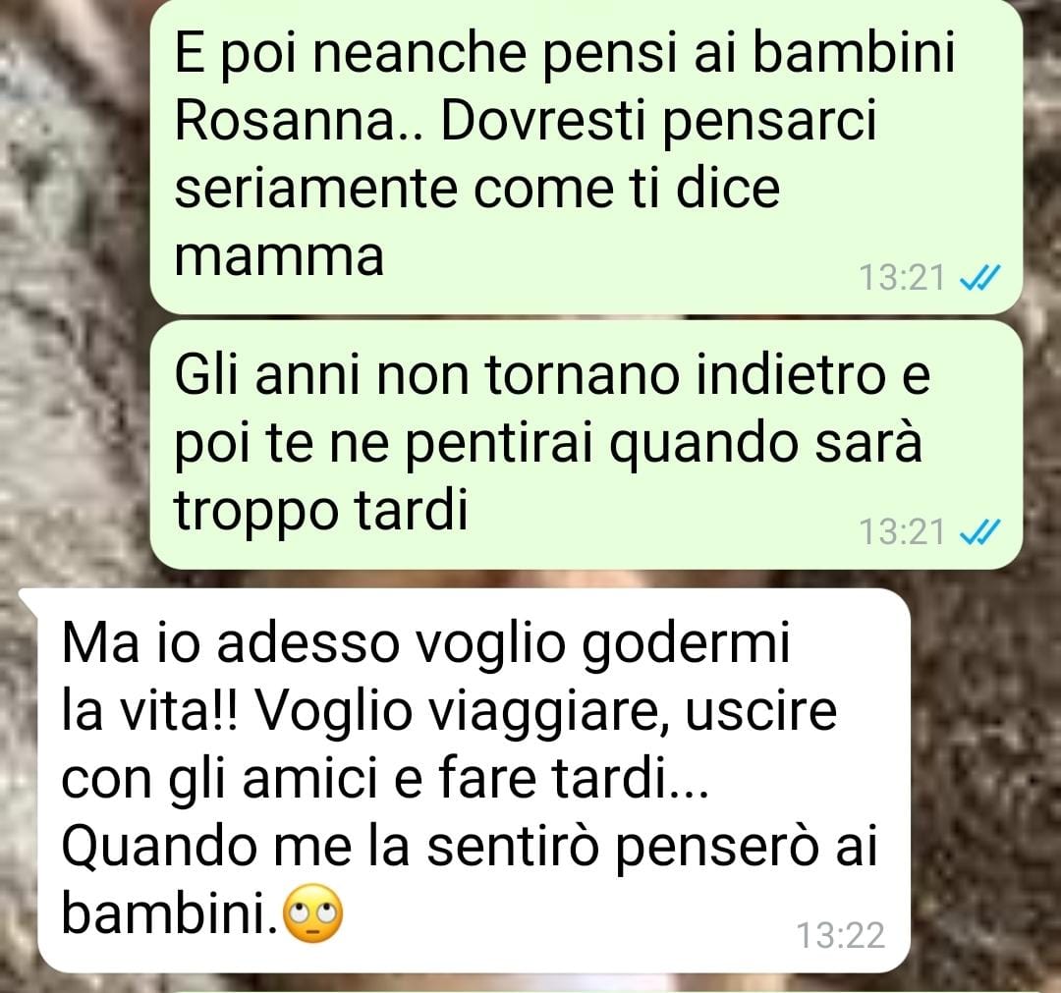Click the eye-roll emoji after bambini
The image size is (1061, 993).
[313, 913]
